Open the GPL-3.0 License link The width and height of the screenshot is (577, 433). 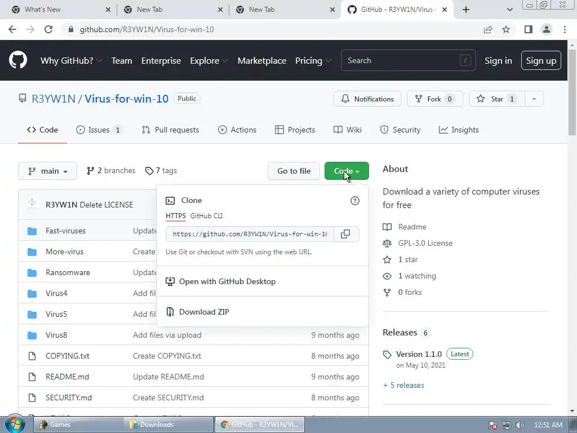[425, 243]
